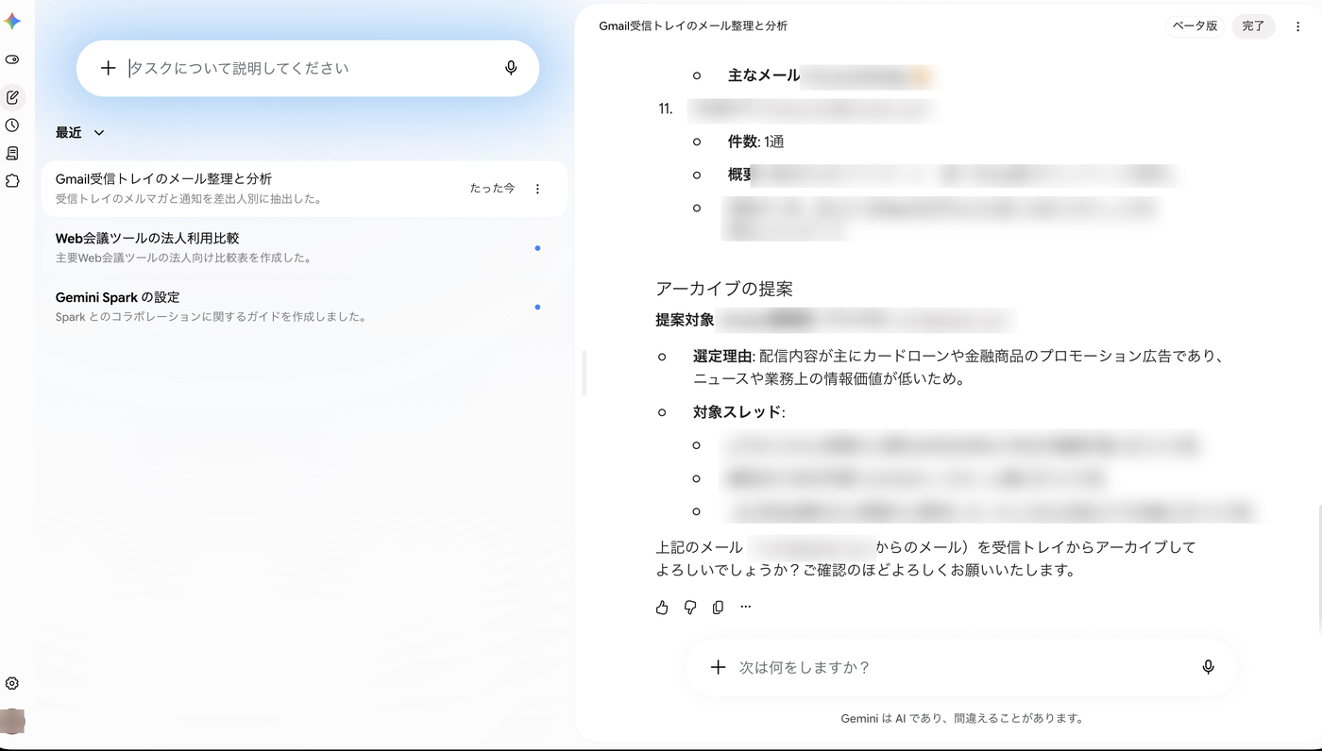Viewport: 1322px width, 751px height.
Task: Click microphone in 次は何をしますか box
Action: click(x=1208, y=667)
